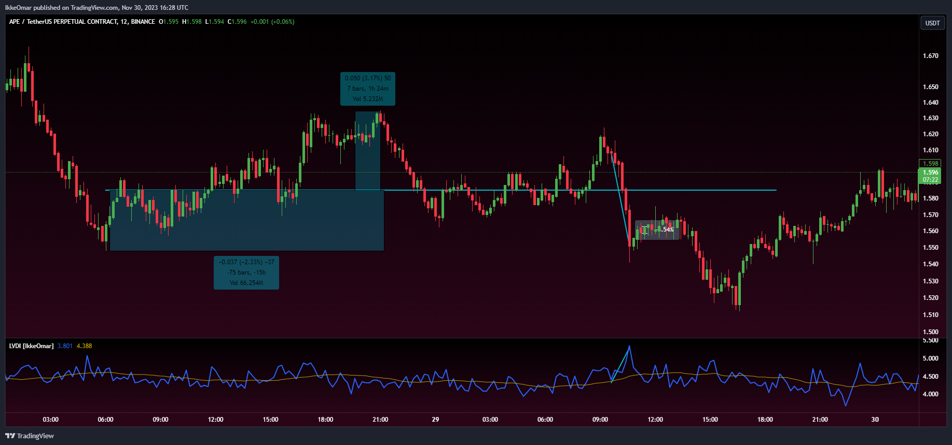Click the 06:00 time axis label on the left
Viewport: 952px width, 445px height.
(106, 420)
